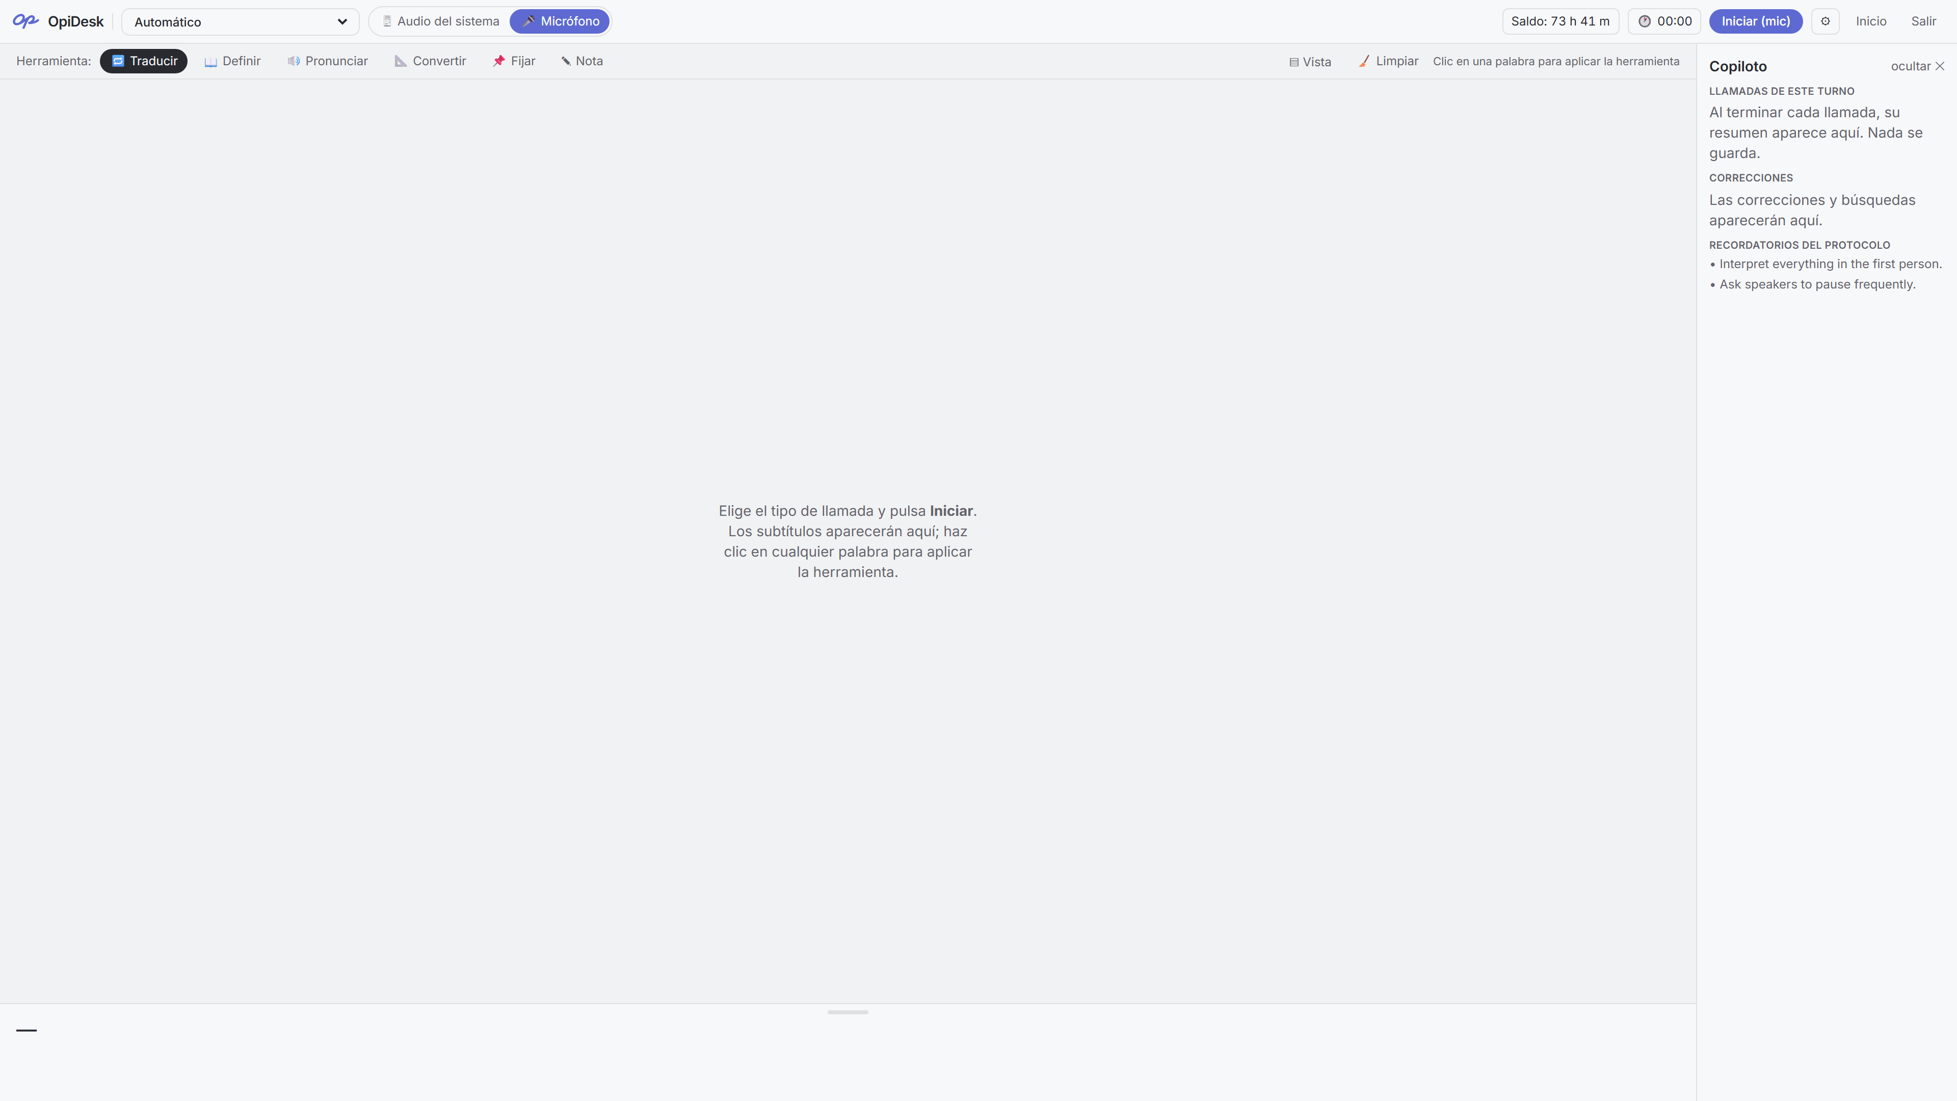Click 'Ask speakers to pause frequently.' reminder

(x=1817, y=284)
